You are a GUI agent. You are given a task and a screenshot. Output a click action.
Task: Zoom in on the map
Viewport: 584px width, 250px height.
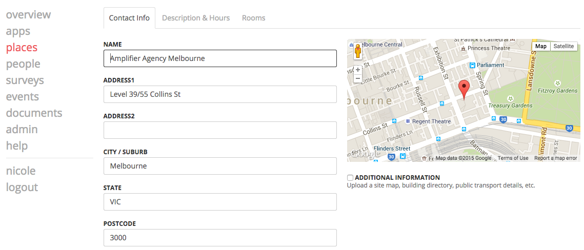(x=358, y=70)
